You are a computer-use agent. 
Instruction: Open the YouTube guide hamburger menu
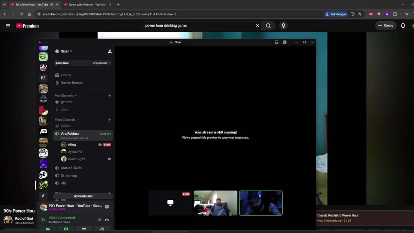[x=8, y=26]
